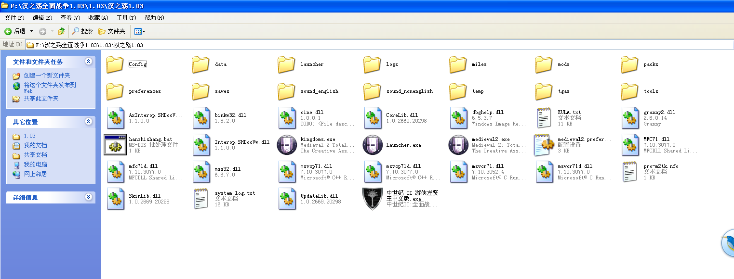Click the 中世纪 II 游侠左贤王中文版.exe icon

373,199
